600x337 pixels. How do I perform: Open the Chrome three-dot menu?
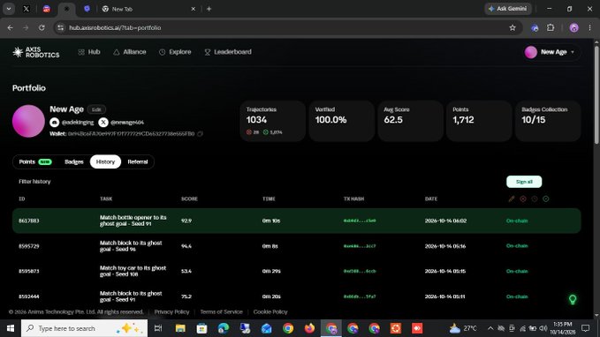point(589,28)
